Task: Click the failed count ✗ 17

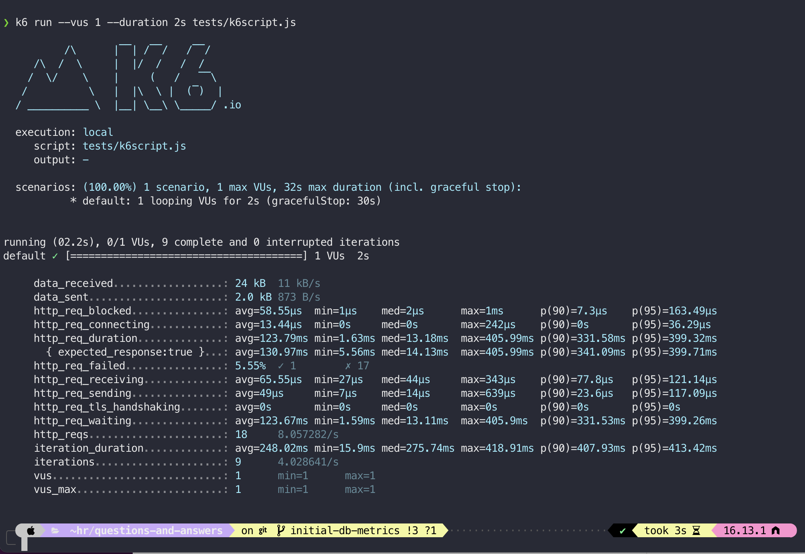Action: 357,366
